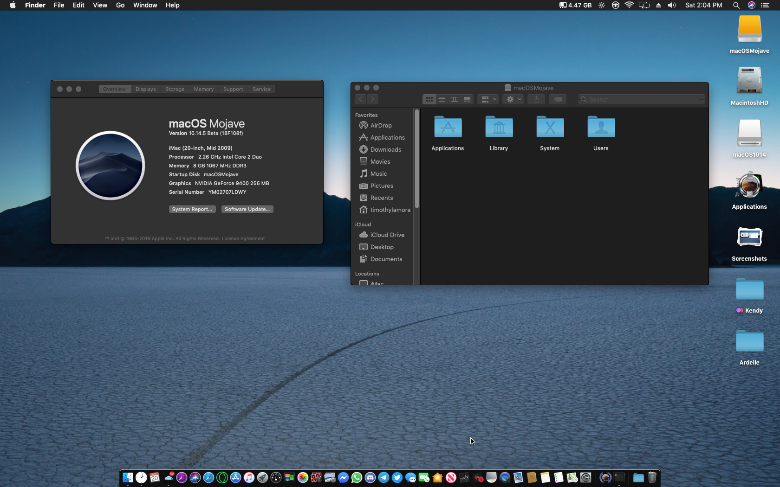Image resolution: width=780 pixels, height=487 pixels.
Task: Click the Finder share button
Action: point(536,99)
